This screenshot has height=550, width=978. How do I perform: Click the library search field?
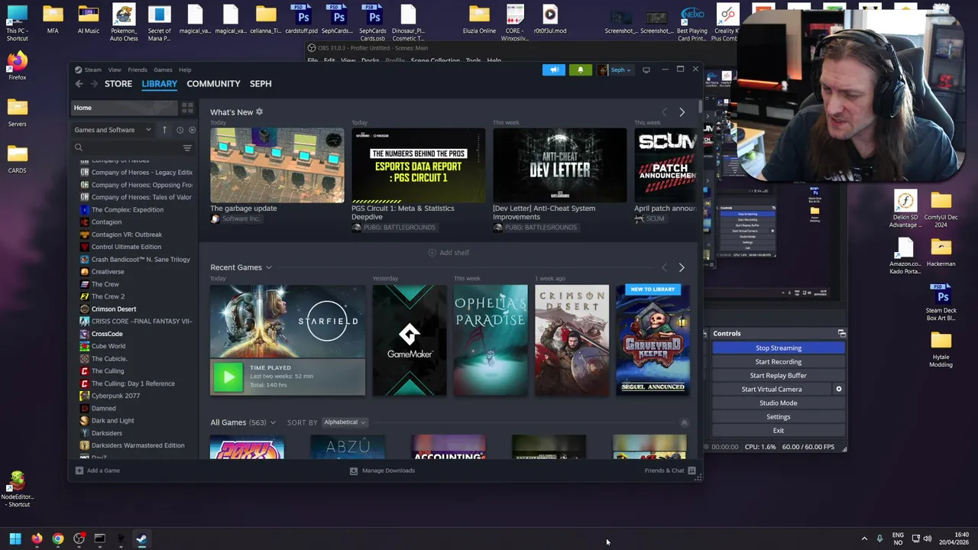click(x=128, y=147)
